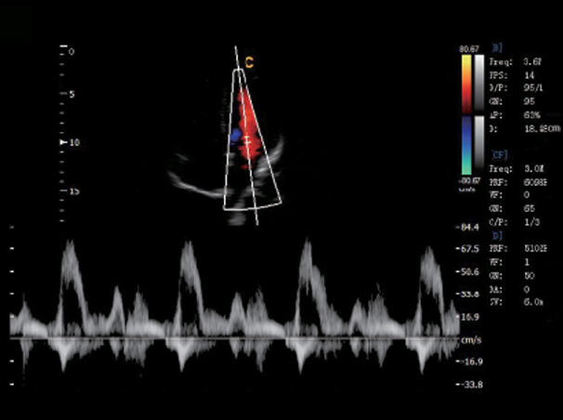Screen dimensions: 563x420
Task: Click the blue flow spot in color box
Action: (236, 136)
